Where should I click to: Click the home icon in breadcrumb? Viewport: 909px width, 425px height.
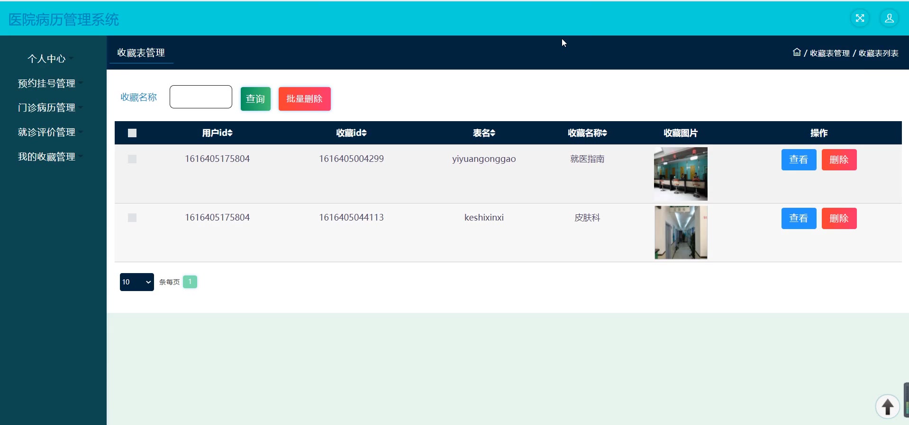(x=797, y=53)
